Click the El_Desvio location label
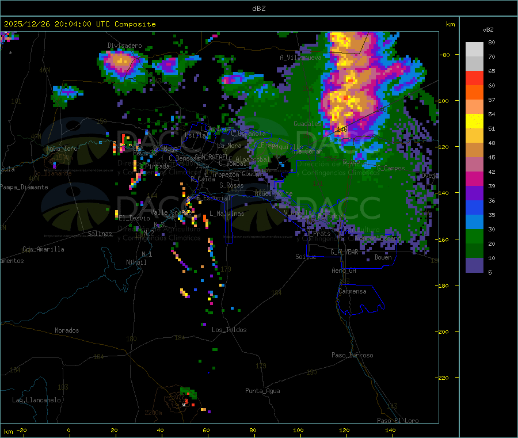 click(x=135, y=218)
